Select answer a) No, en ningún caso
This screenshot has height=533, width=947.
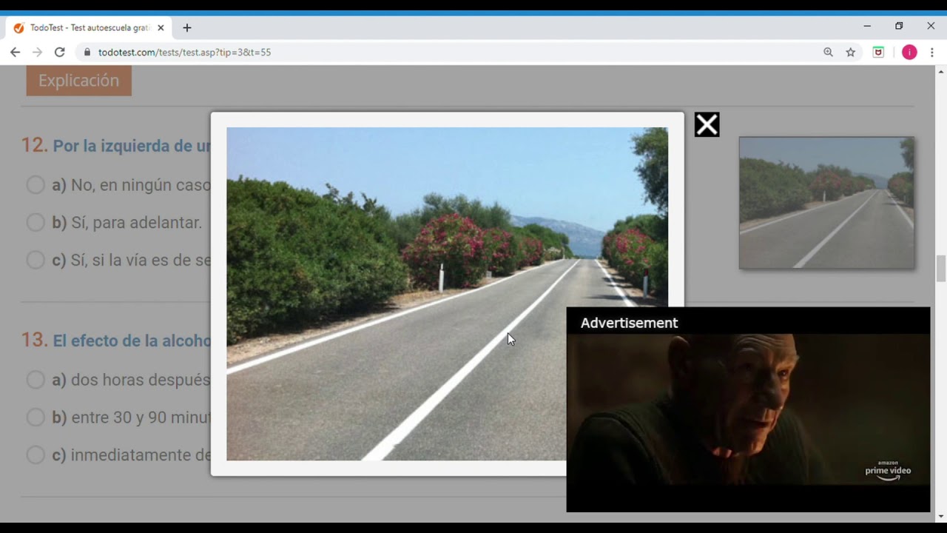coord(36,185)
